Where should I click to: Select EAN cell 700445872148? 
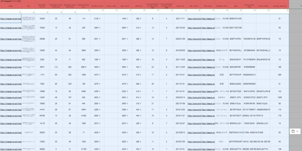[x=250, y=39]
